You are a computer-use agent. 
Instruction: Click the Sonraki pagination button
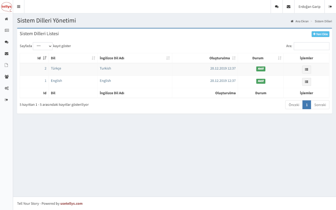[x=320, y=105]
